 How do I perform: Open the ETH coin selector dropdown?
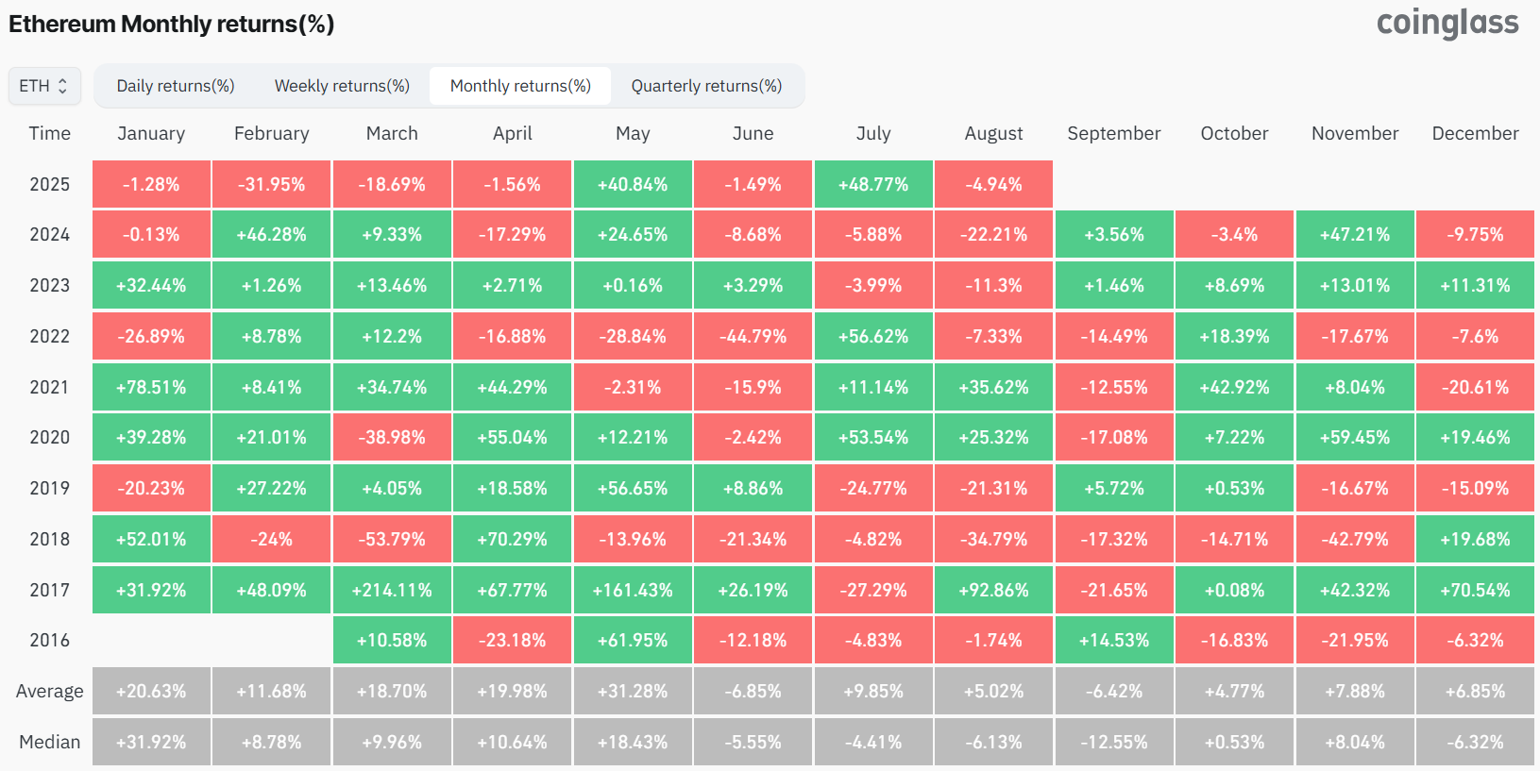point(43,86)
